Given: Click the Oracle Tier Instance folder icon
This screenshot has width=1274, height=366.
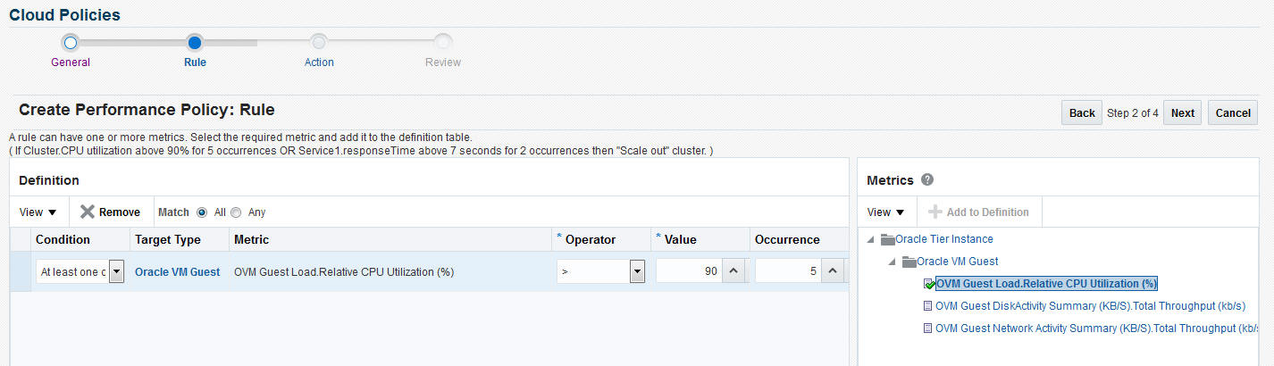Looking at the screenshot, I should (887, 239).
